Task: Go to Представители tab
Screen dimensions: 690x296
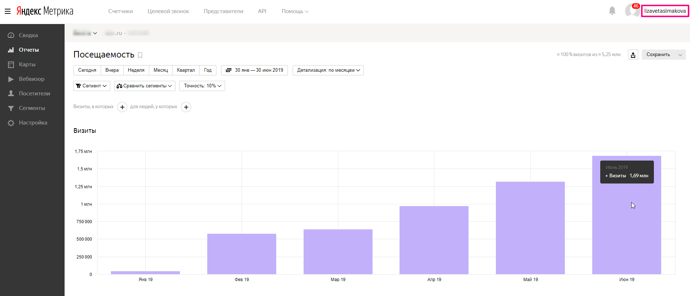Action: [223, 11]
